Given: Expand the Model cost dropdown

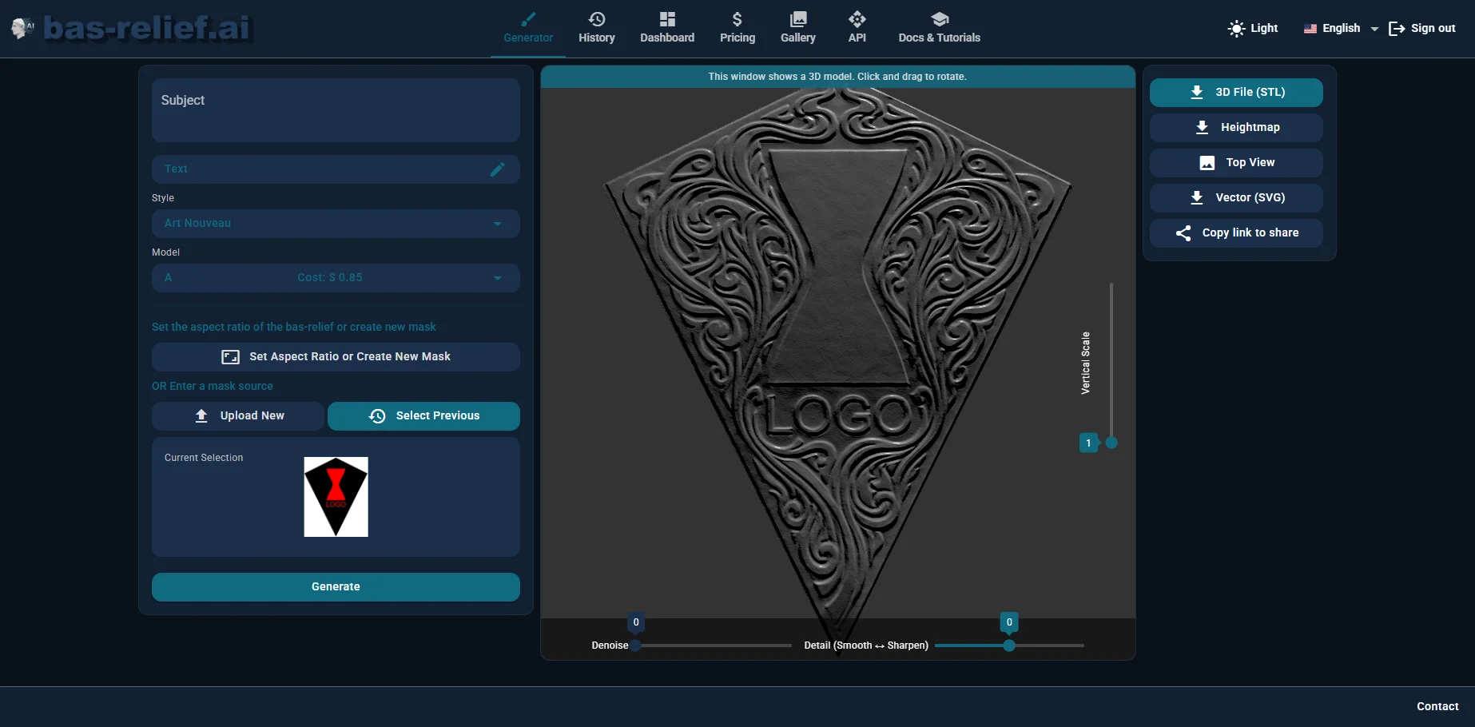Looking at the screenshot, I should click(x=336, y=278).
